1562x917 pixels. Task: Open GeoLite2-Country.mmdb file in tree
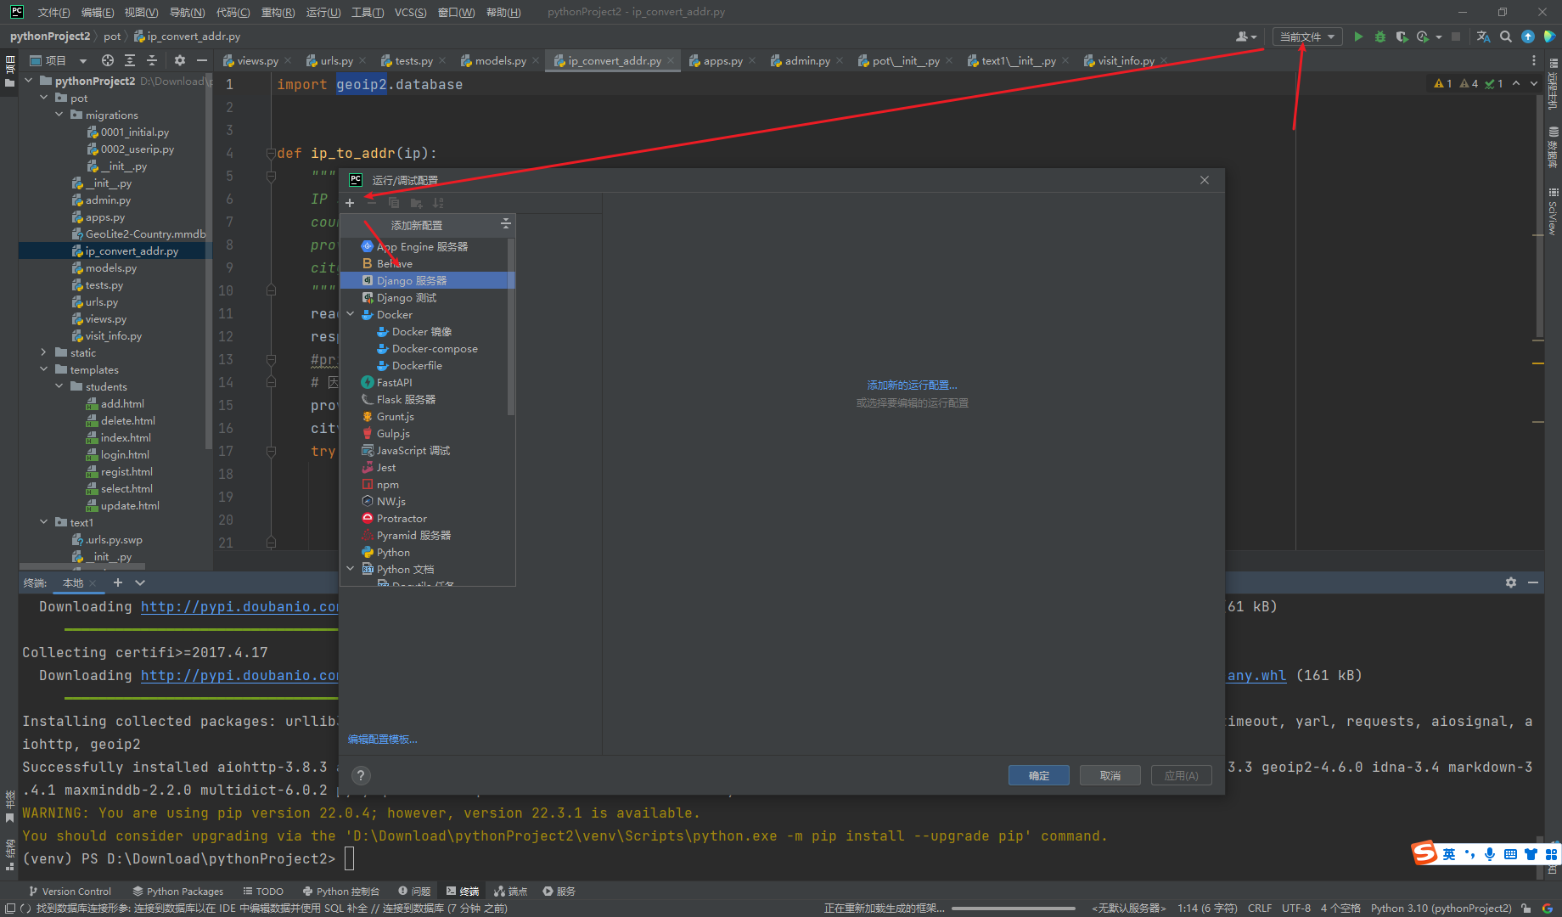click(145, 233)
